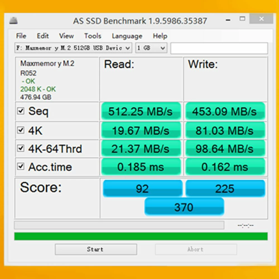Toggle the 4K test checkbox

coord(21,130)
